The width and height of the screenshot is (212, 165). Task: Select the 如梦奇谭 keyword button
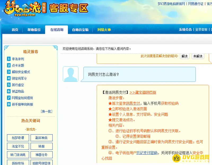tap(18, 138)
